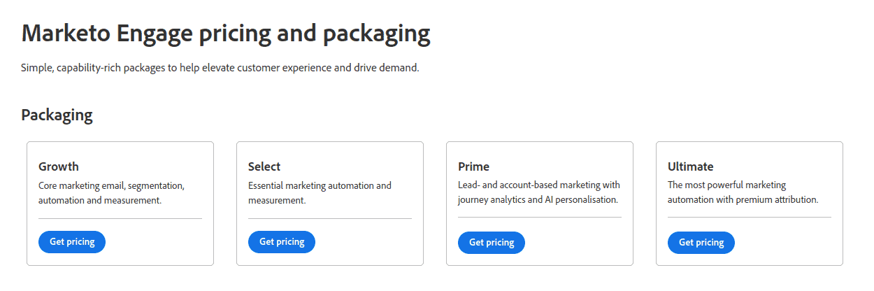
Task: Get pricing for the Select package
Action: (282, 242)
